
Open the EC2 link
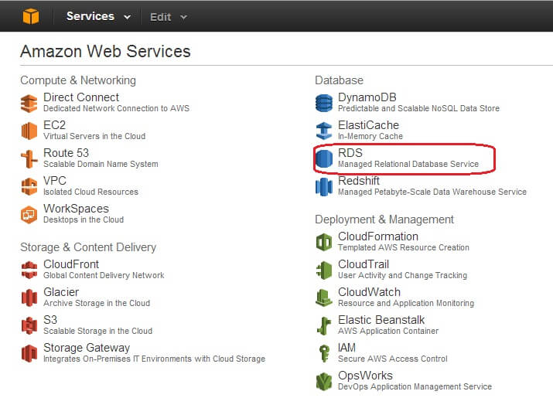[x=54, y=125]
